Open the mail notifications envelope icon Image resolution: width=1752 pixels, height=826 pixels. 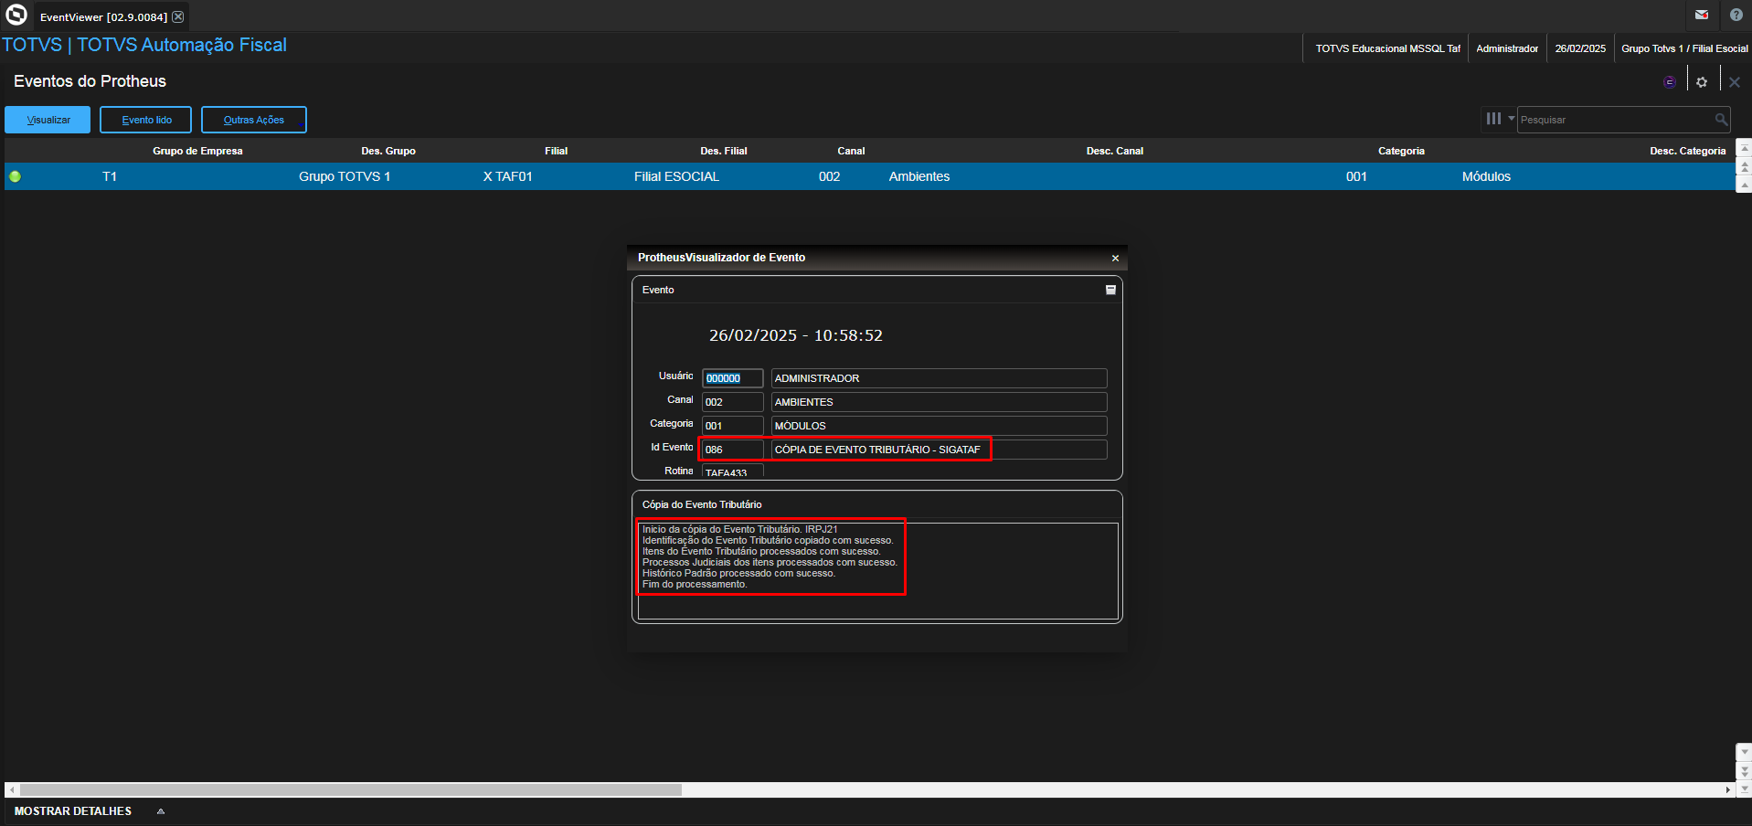click(x=1702, y=15)
